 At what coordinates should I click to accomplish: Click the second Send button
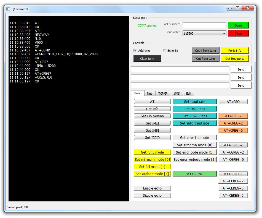[241, 77]
